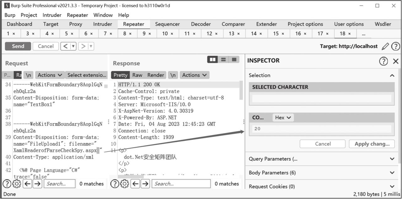The height and width of the screenshot is (199, 402).
Task: Switch response view to Pretty
Action: [121, 75]
